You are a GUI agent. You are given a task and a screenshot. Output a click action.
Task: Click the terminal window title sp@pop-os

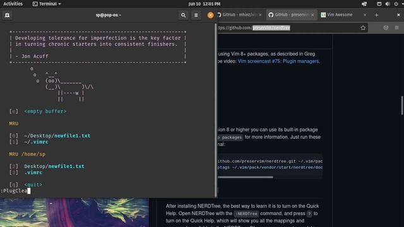pos(109,15)
